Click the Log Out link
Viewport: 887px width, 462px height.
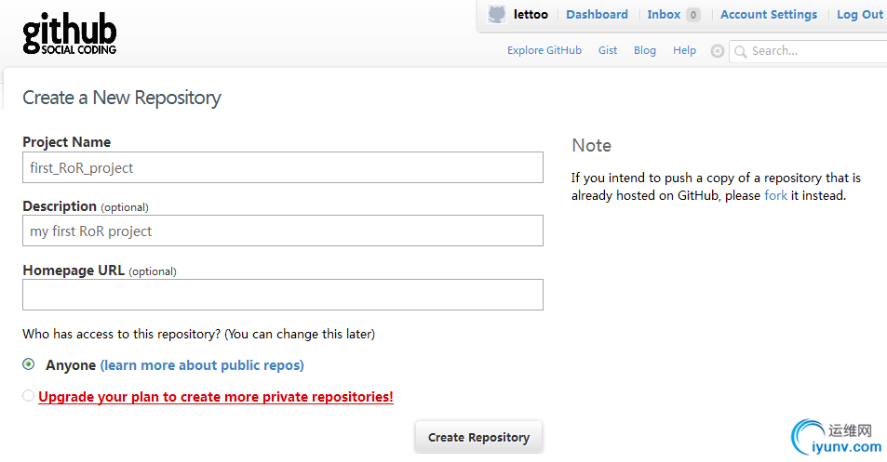point(859,15)
